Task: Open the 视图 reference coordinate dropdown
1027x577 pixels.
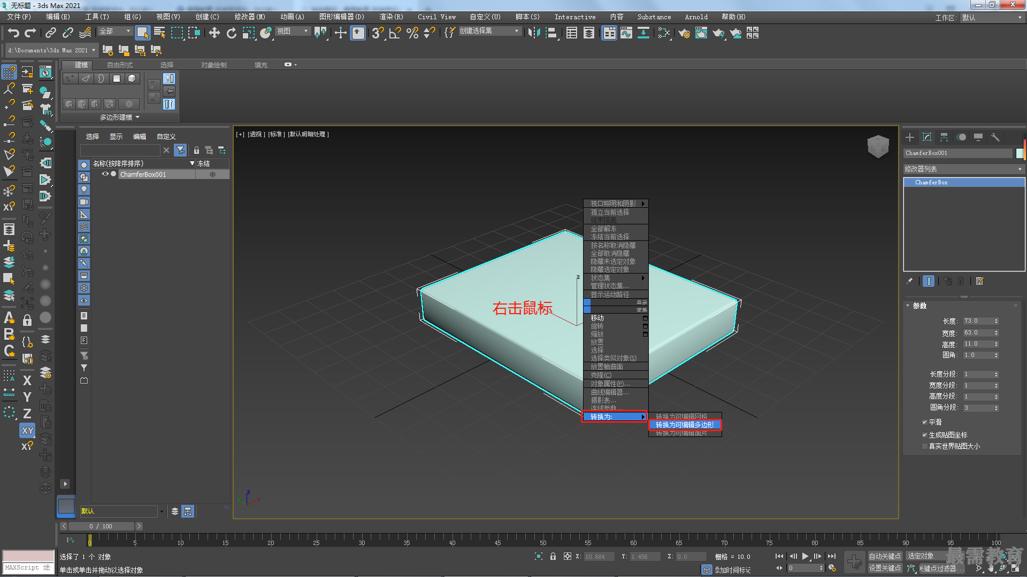Action: coord(293,31)
